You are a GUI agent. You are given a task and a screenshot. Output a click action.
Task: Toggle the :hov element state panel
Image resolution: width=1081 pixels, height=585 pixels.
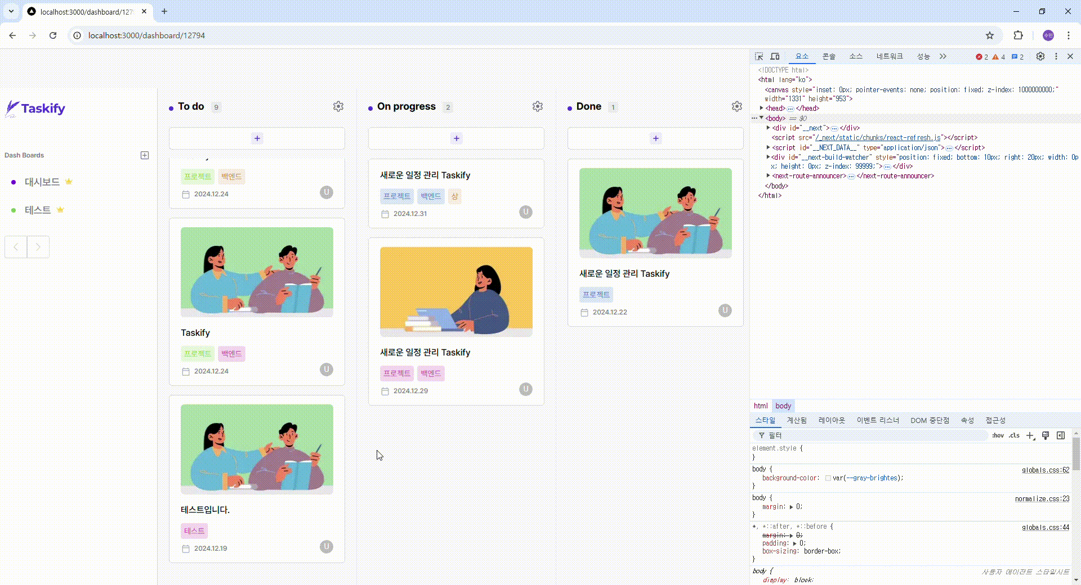pos(998,435)
